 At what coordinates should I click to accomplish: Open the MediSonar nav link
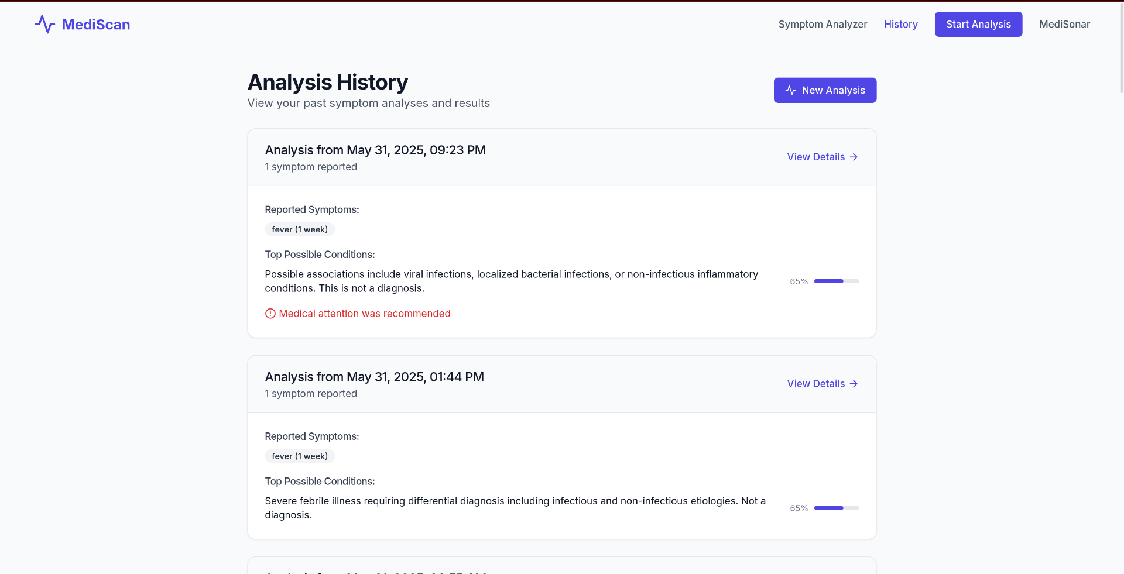tap(1064, 24)
